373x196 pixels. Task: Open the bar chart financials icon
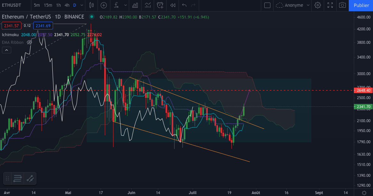135,5
